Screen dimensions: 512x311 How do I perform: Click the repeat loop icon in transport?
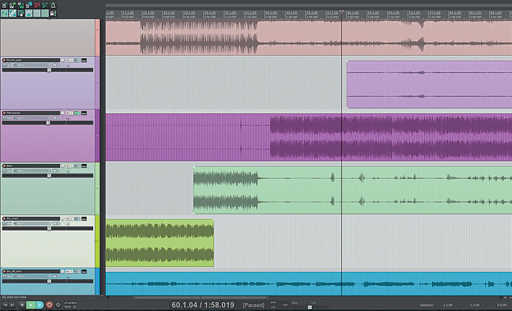click(x=58, y=305)
